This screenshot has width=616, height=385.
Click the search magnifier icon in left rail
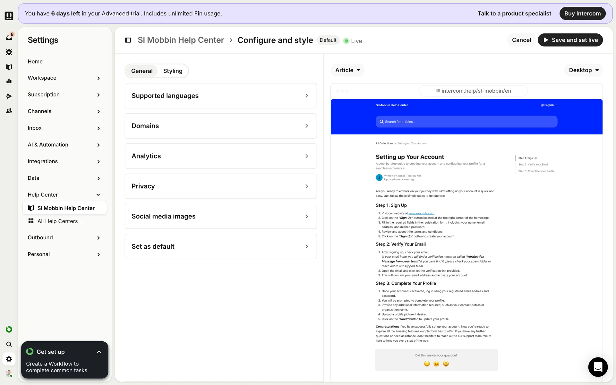(x=9, y=344)
